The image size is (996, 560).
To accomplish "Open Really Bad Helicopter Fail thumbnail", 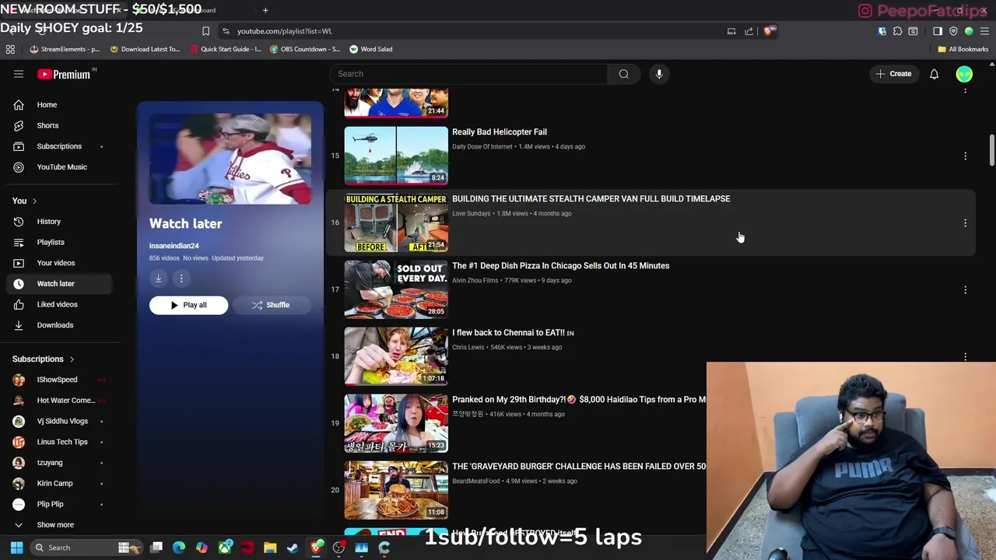I will pos(396,156).
